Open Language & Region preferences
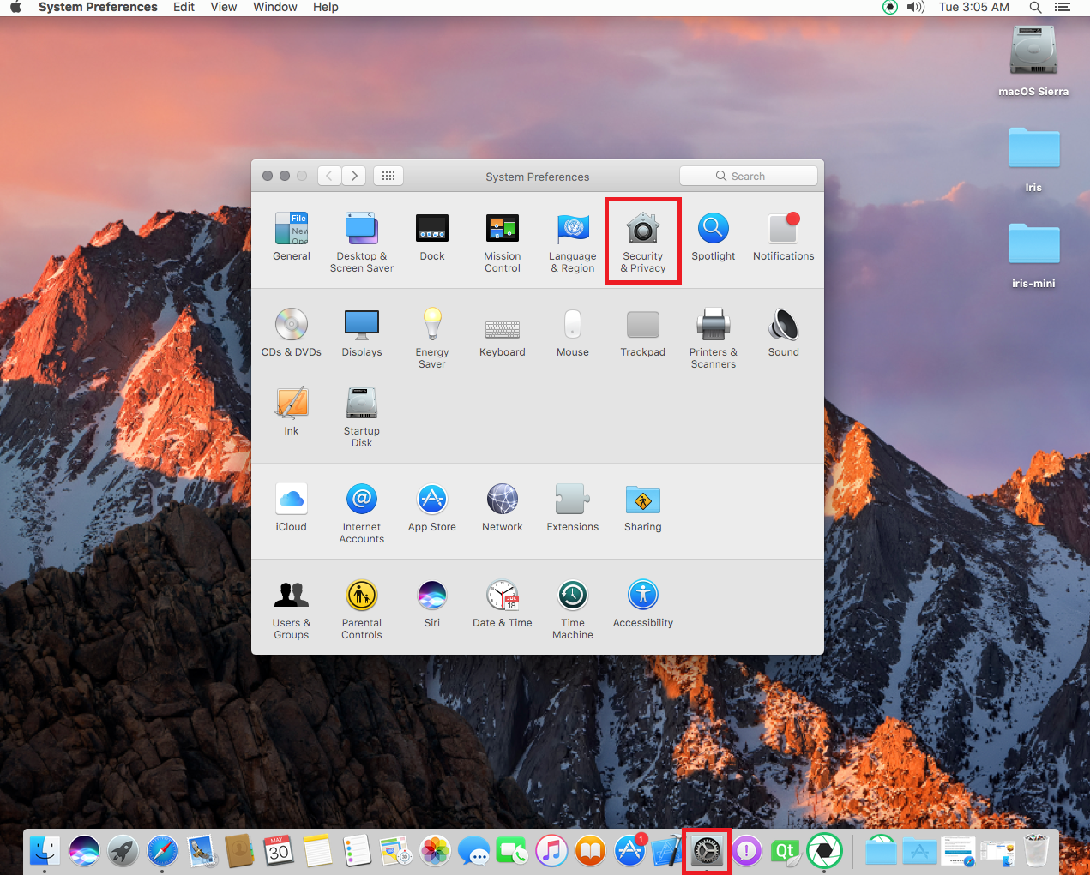1090x875 pixels. pyautogui.click(x=573, y=242)
